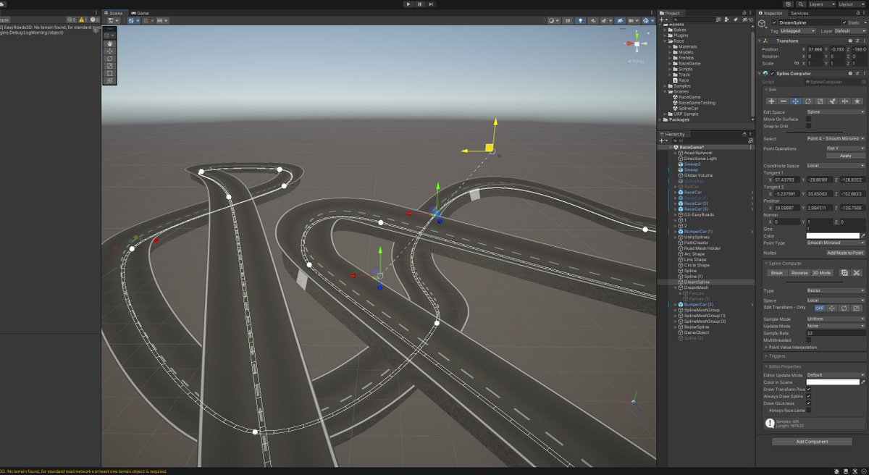Click Edit Transform rotate icon
The width and height of the screenshot is (869, 475).
[844, 308]
